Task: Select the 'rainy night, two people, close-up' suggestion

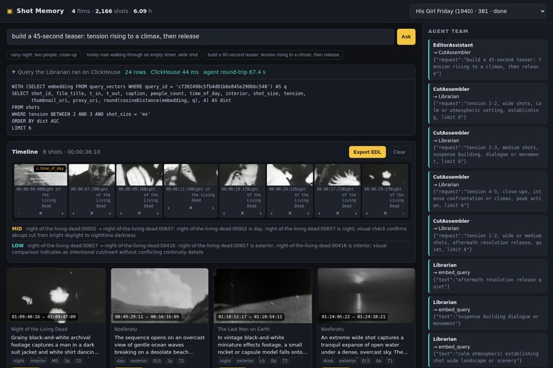Action: point(44,55)
